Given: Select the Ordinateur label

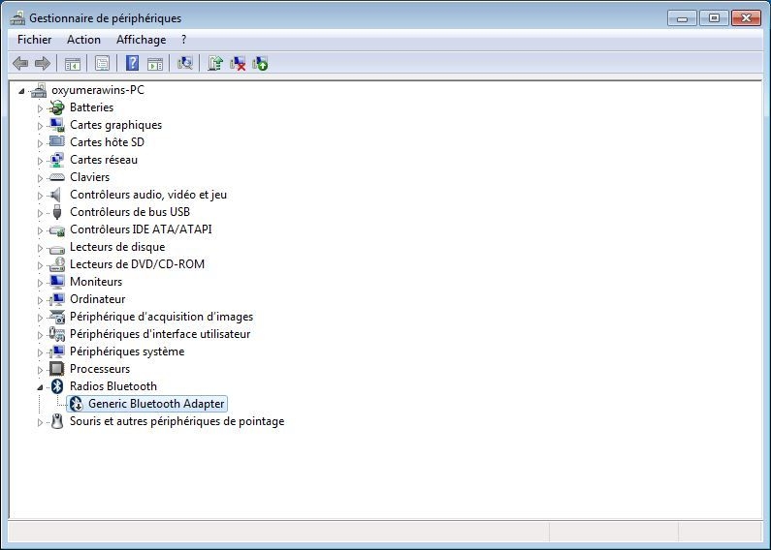Looking at the screenshot, I should (x=97, y=299).
